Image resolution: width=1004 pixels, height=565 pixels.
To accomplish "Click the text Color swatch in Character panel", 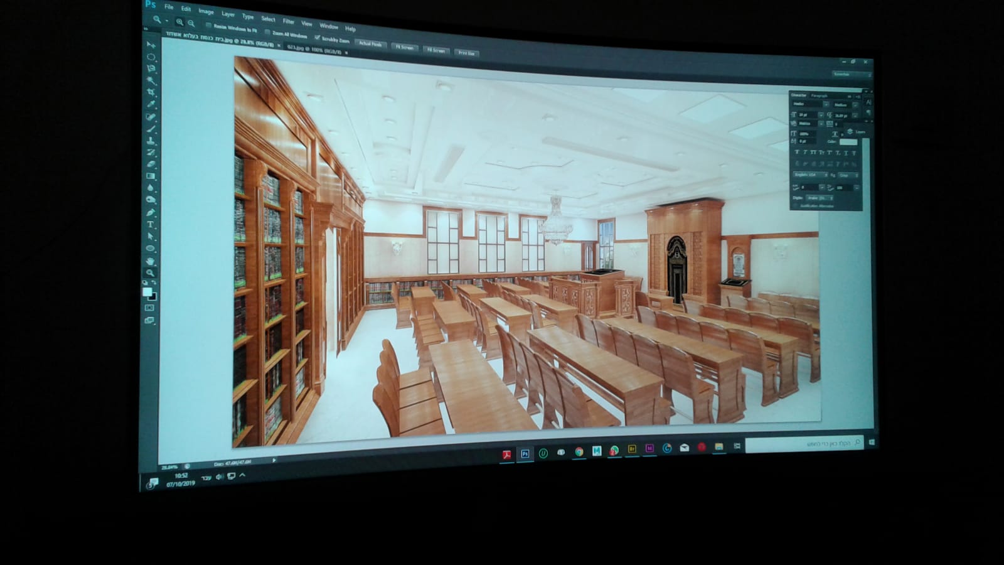I will coord(848,142).
